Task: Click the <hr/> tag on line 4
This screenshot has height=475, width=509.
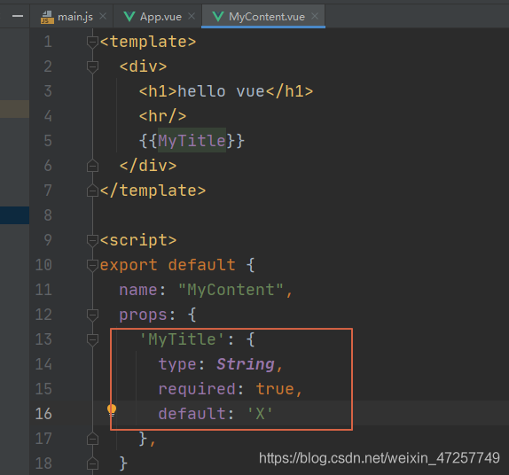Action: pyautogui.click(x=162, y=116)
